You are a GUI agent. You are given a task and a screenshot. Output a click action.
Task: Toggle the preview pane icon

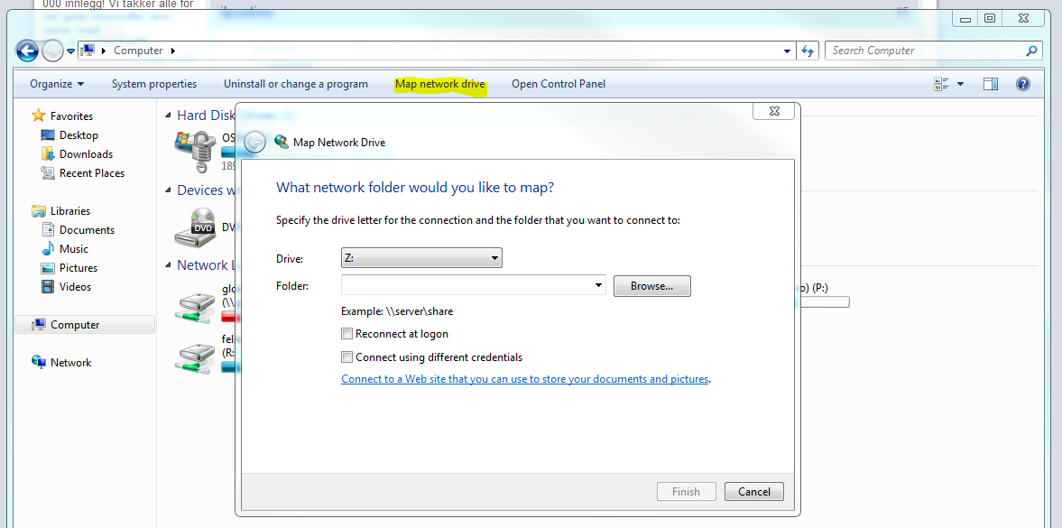(x=991, y=84)
